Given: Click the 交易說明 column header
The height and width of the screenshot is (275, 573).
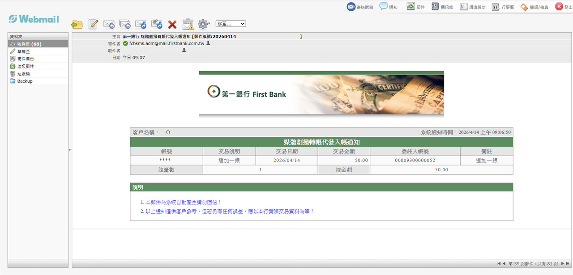Looking at the screenshot, I should click(229, 151).
